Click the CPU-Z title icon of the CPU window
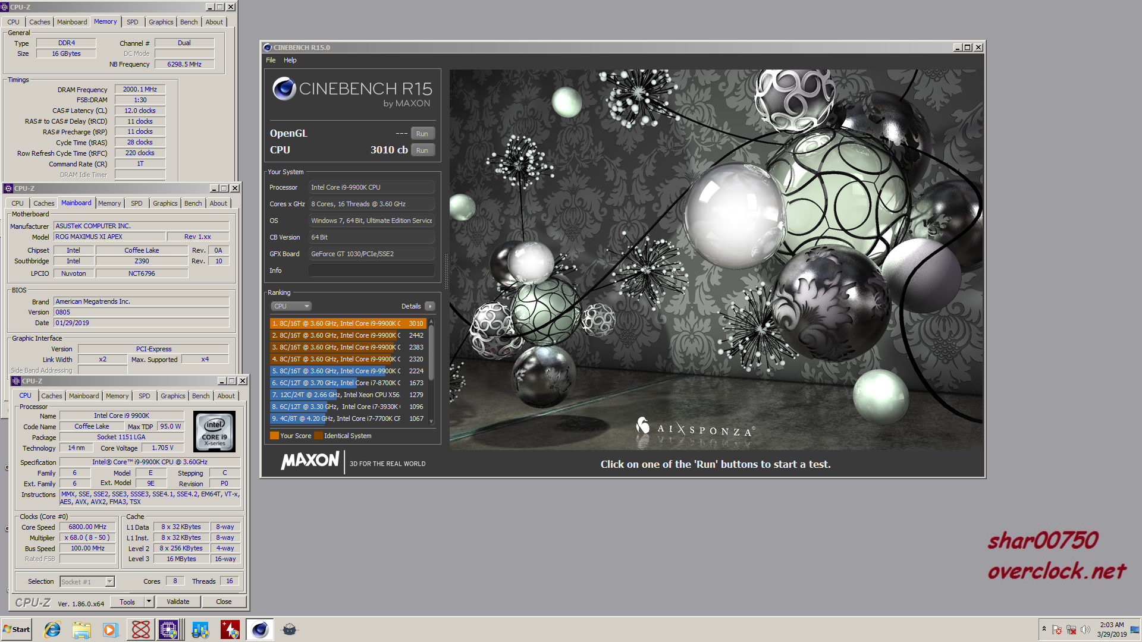Image resolution: width=1142 pixels, height=642 pixels. [x=16, y=381]
